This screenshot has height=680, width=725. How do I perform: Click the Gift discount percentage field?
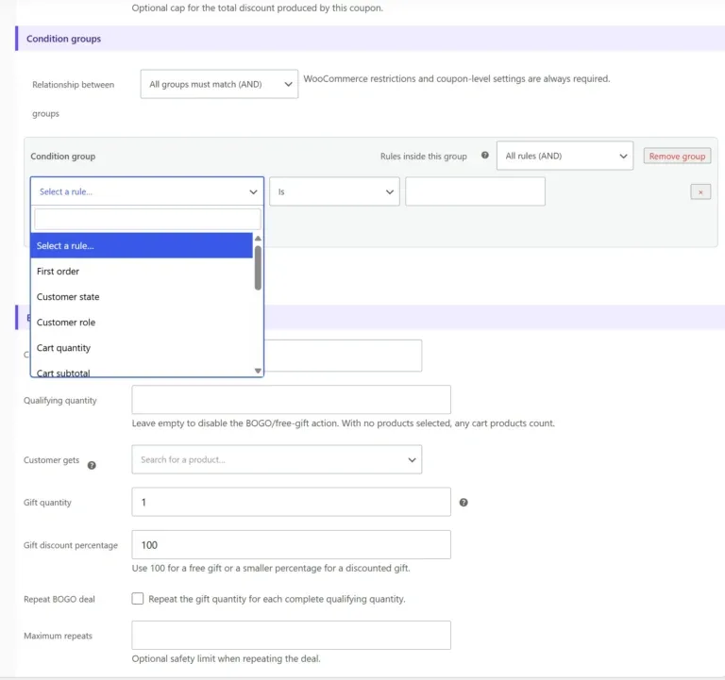click(x=292, y=544)
